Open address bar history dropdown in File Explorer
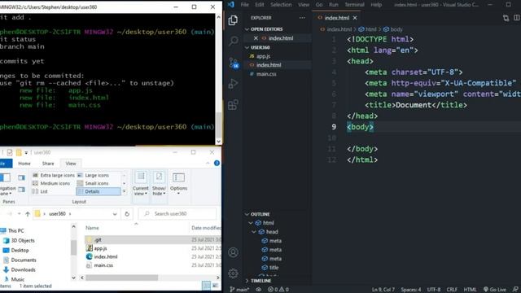This screenshot has width=521, height=293. tap(115, 214)
